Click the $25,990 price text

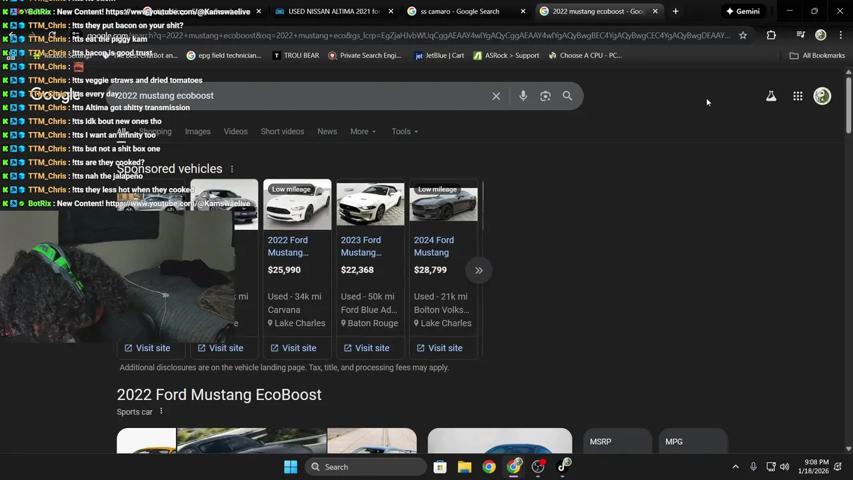coord(284,270)
